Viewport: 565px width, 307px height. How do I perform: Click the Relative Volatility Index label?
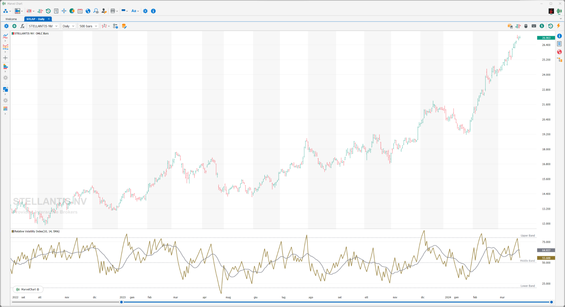pyautogui.click(x=37, y=231)
